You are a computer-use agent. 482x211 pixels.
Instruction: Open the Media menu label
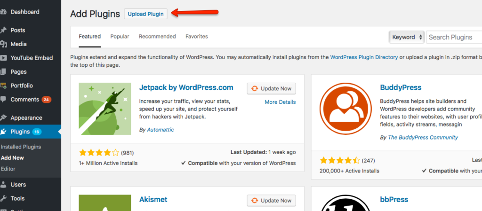tap(18, 44)
